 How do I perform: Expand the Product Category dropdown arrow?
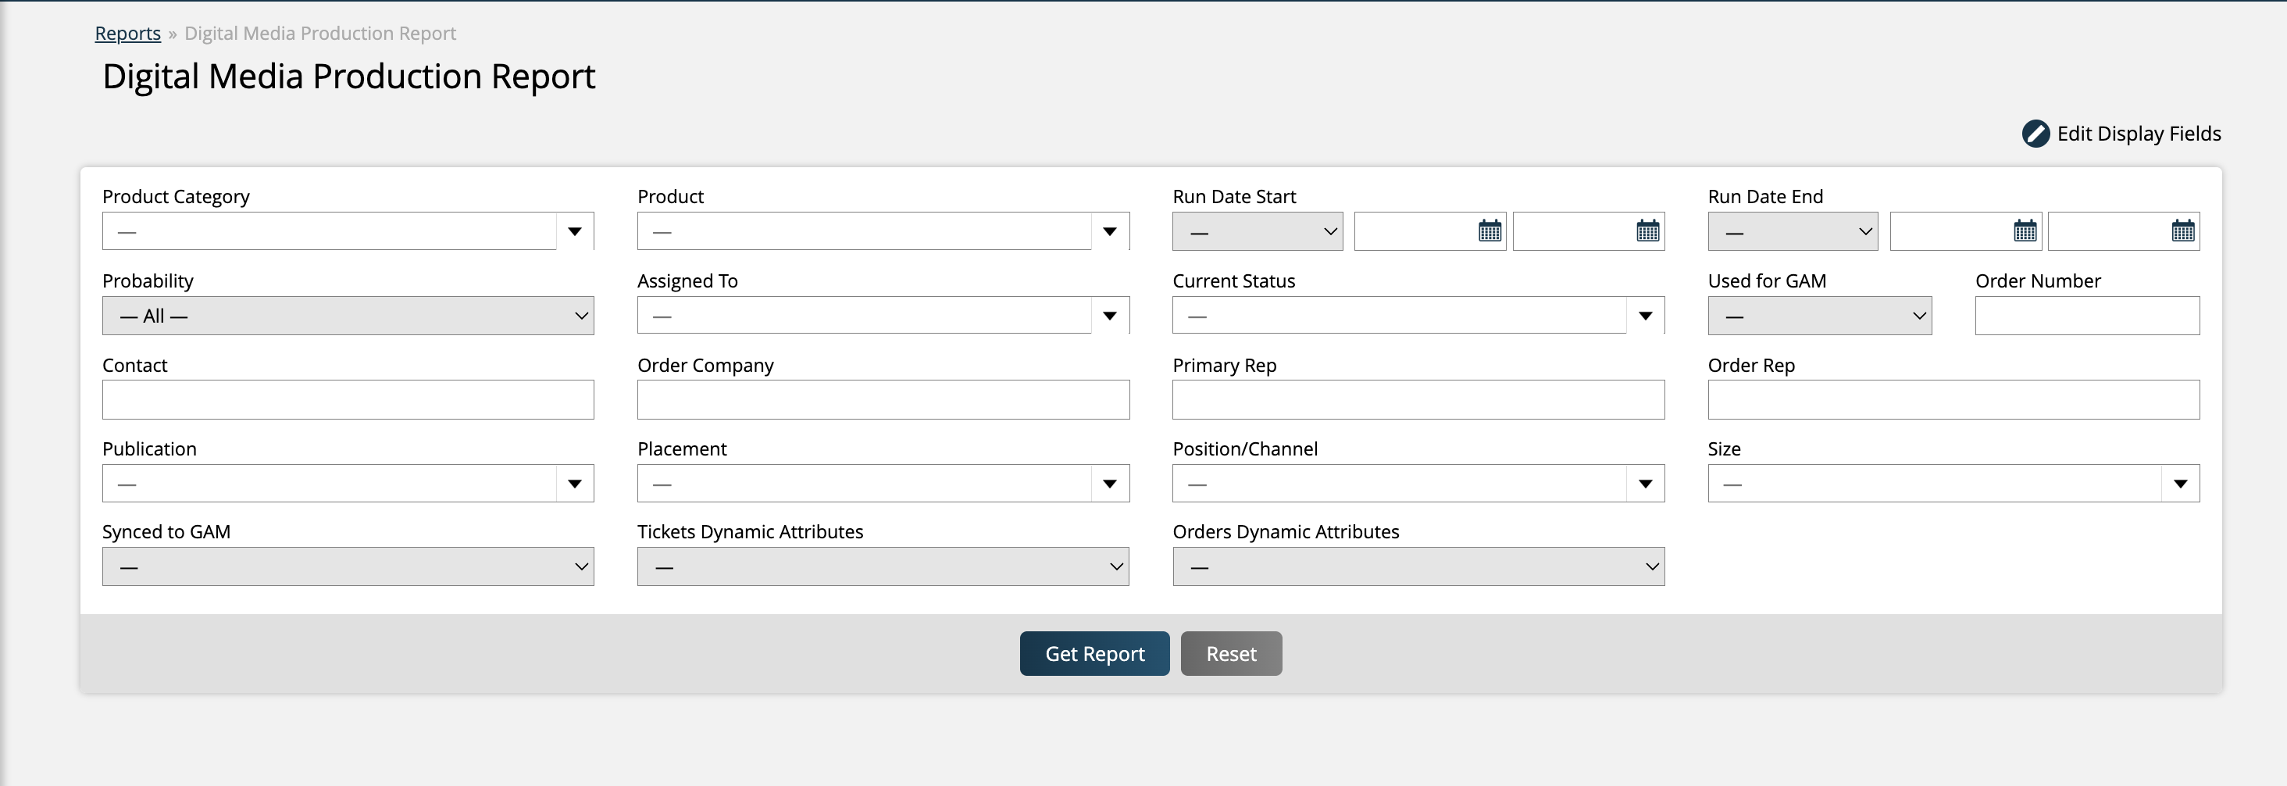574,232
